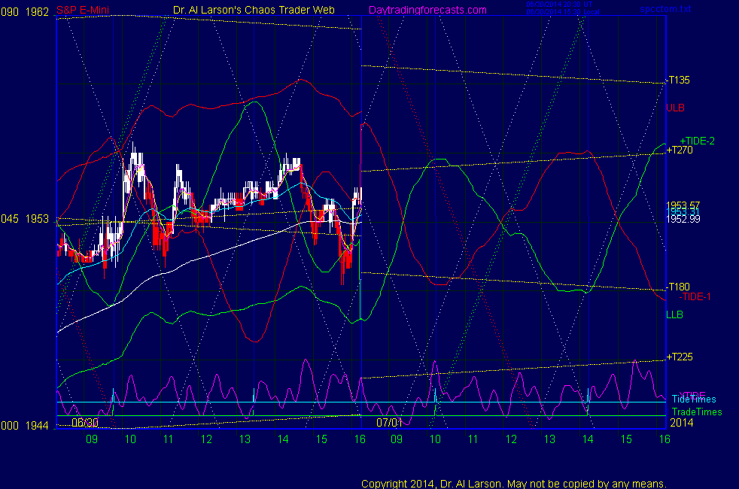Click the Dr. Al Larson's Chaos Trader Web heading
739x489 pixels.
tap(254, 10)
